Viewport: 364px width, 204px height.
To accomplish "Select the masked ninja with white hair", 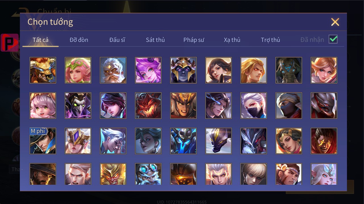I will pos(254,106).
